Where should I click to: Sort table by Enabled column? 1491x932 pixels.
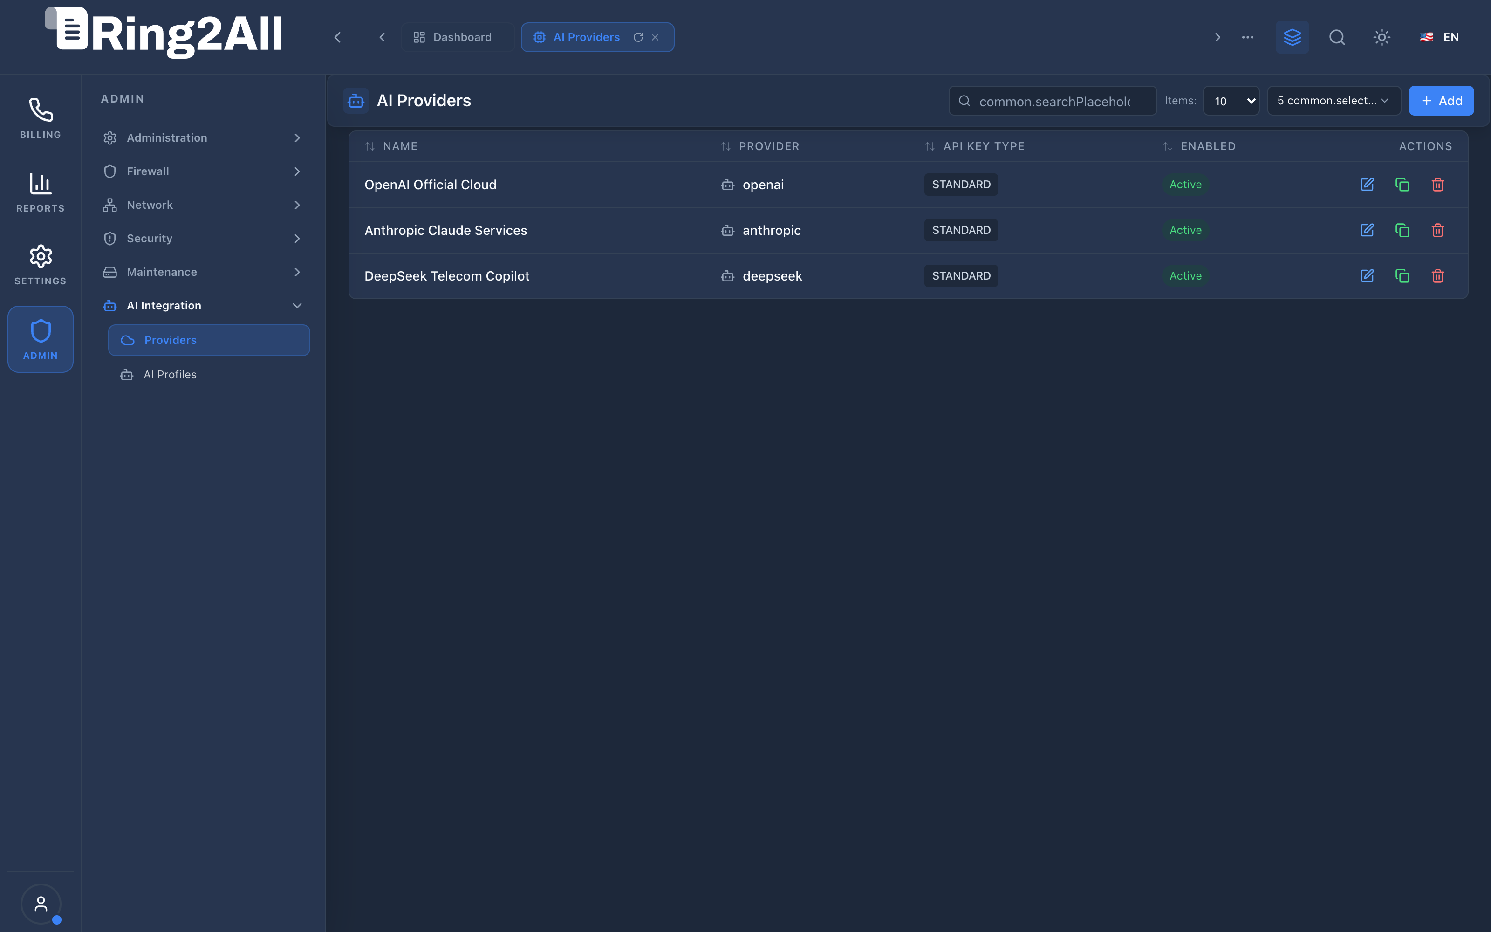pos(1199,146)
